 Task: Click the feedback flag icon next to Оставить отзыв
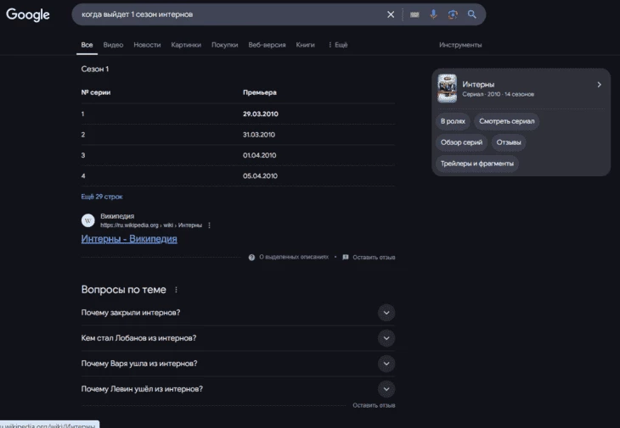pos(345,257)
